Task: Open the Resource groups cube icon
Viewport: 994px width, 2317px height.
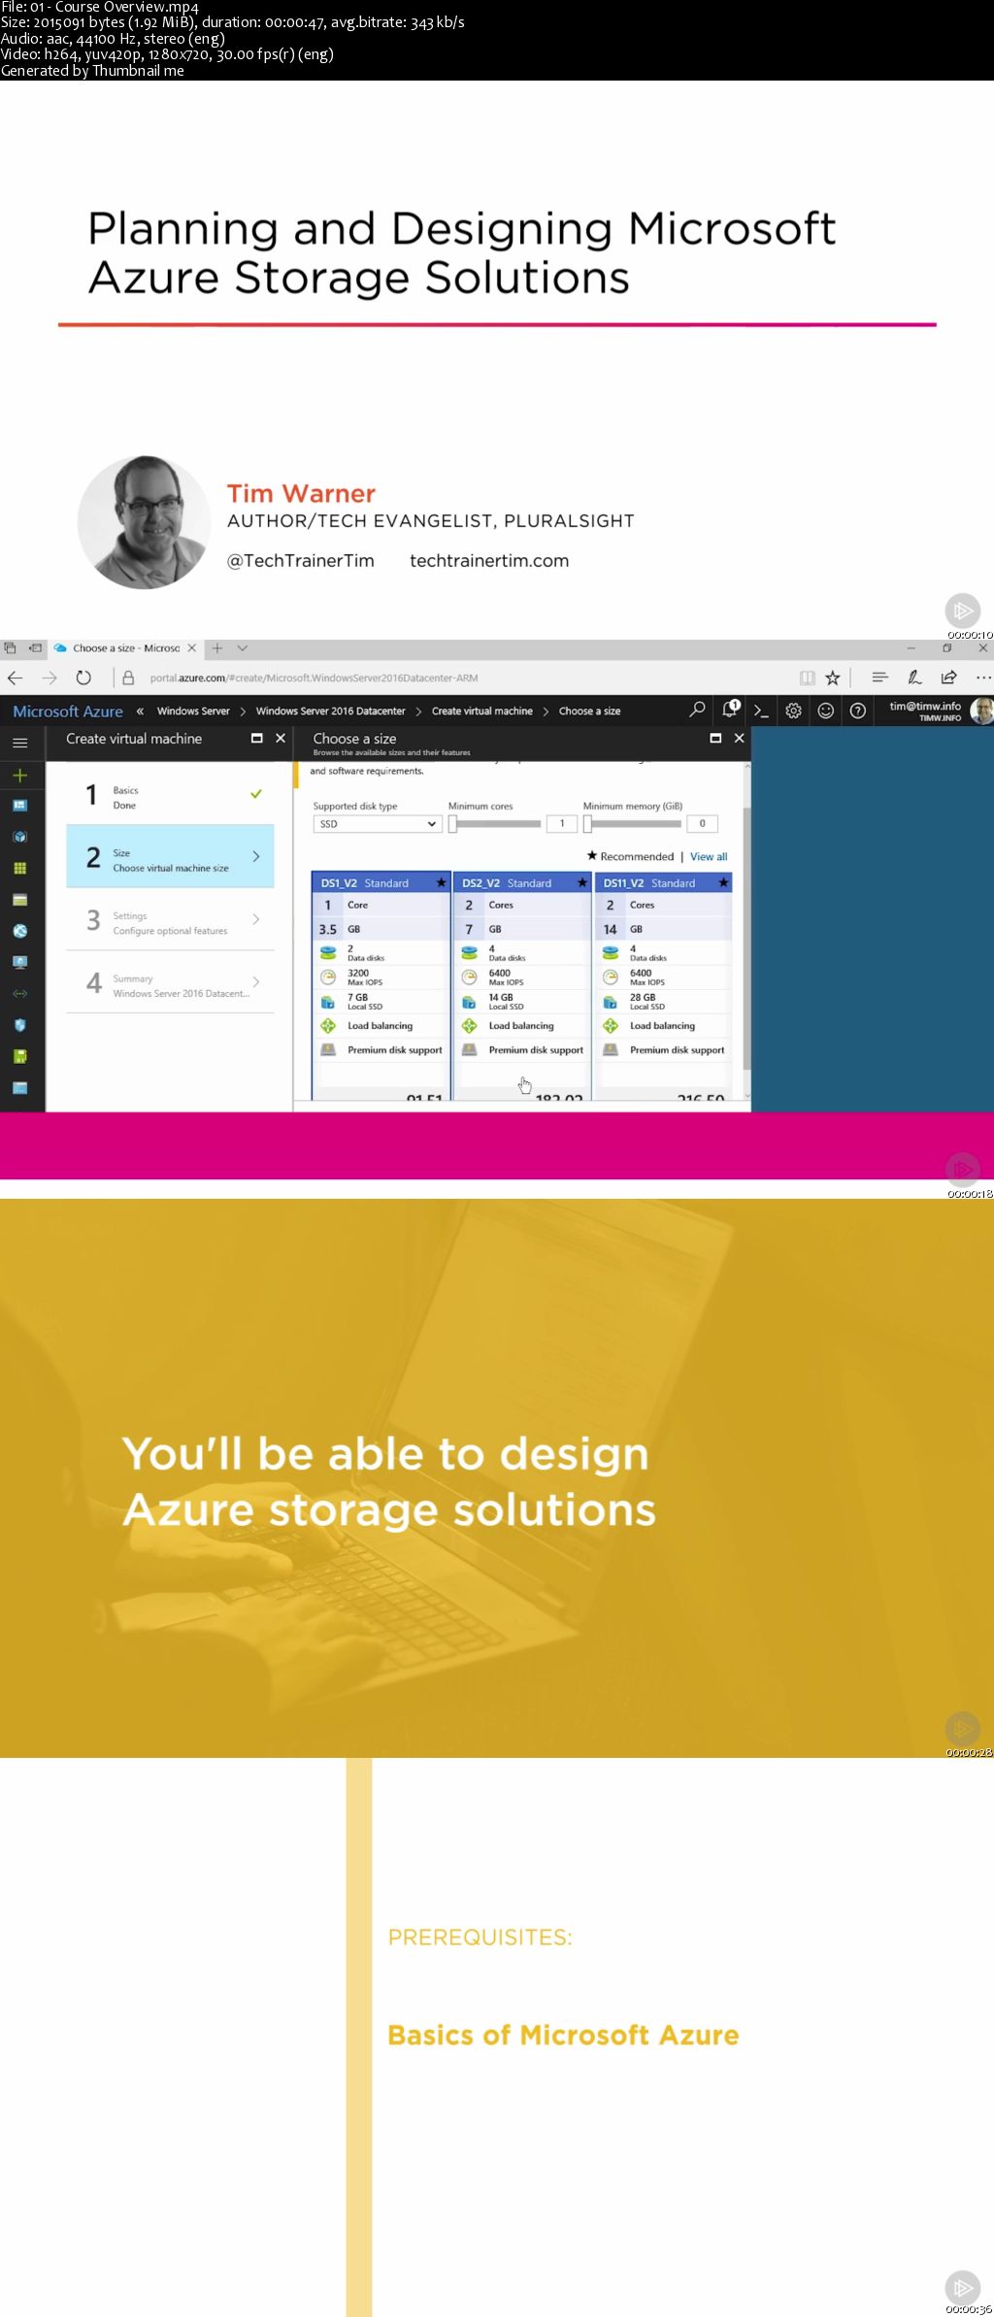Action: point(19,837)
